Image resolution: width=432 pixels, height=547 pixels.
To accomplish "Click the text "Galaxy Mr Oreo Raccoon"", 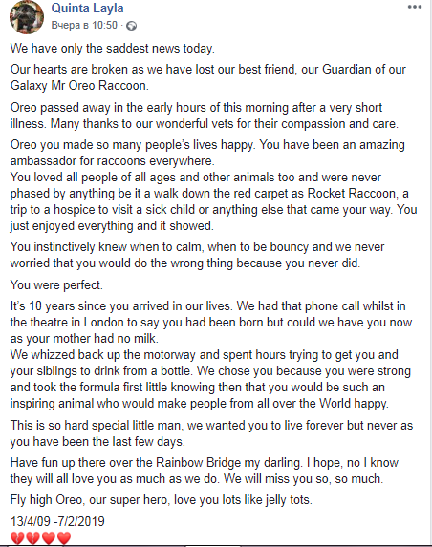I will [79, 86].
